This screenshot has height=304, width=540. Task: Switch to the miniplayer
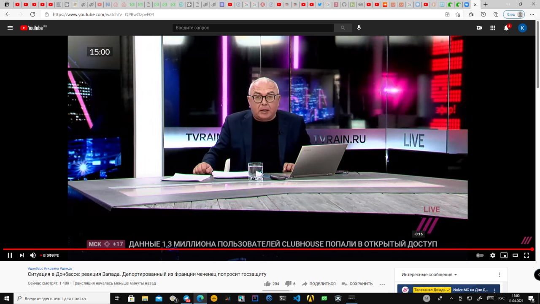[x=504, y=255]
